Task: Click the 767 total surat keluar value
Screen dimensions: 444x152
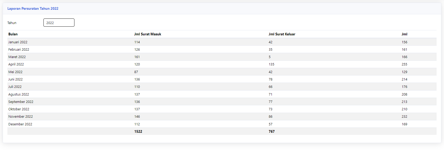Action: [272, 131]
